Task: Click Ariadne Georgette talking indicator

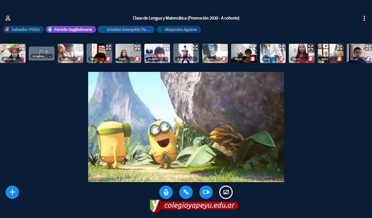Action: [x=127, y=30]
